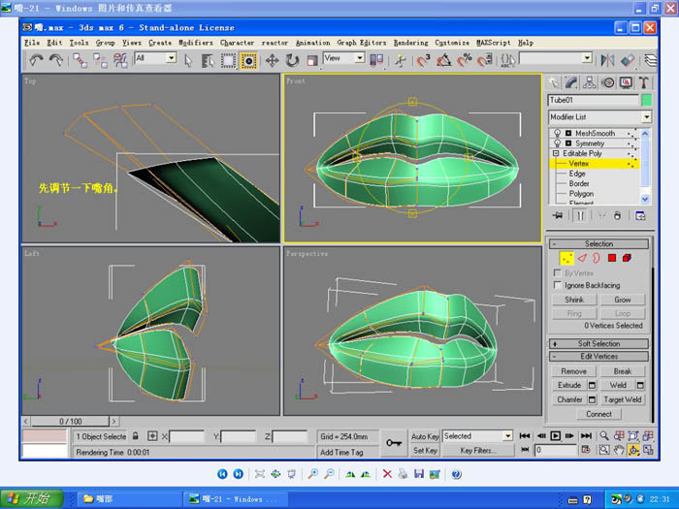
Task: Open the View reference coordinate dropdown
Action: [343, 59]
